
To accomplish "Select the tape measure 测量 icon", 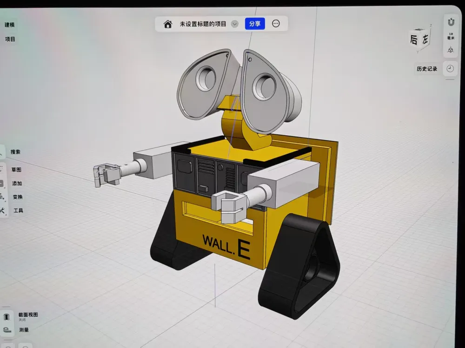I will tap(7, 329).
